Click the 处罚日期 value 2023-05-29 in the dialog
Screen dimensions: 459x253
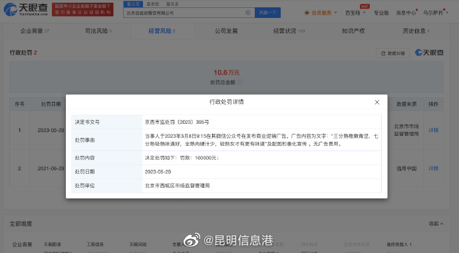tap(158, 172)
